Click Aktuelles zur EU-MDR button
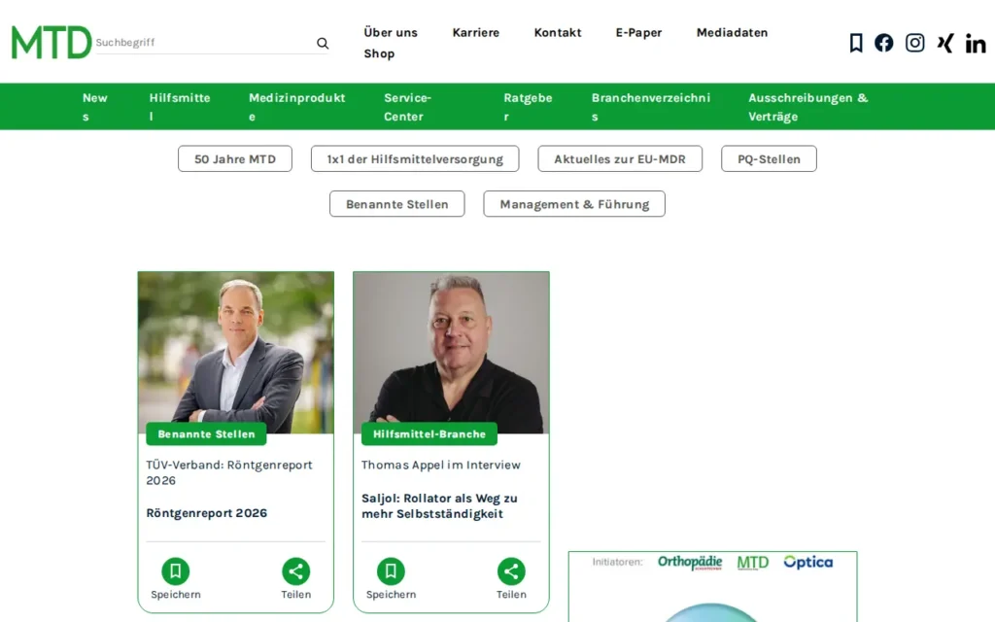The image size is (995, 622). [x=620, y=158]
